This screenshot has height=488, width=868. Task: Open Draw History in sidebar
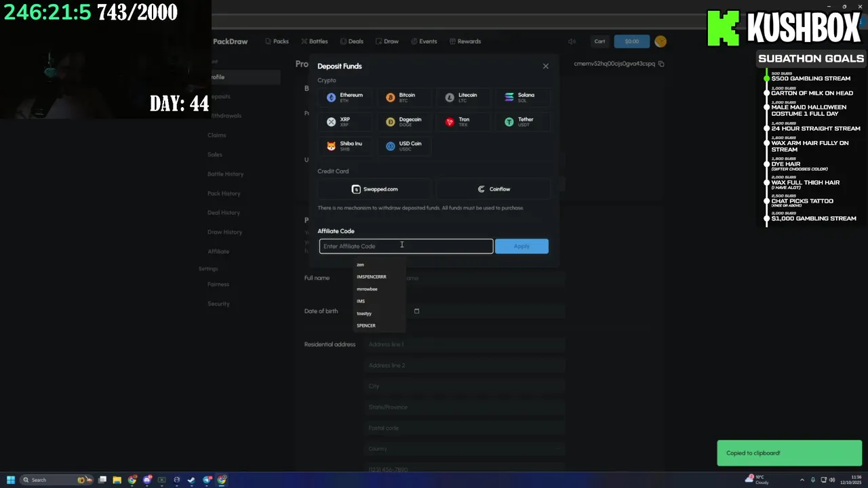224,232
